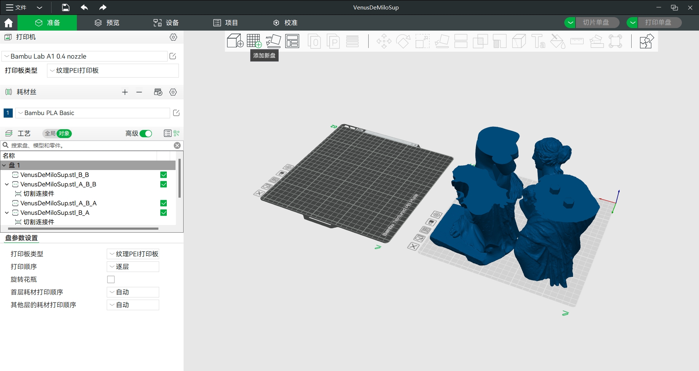Select the Measure ruler tool
The width and height of the screenshot is (699, 371).
(577, 41)
